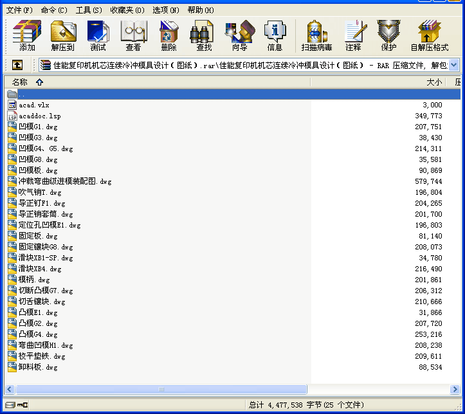
Task: Click the 固定板.dwg file icon
Action: coord(12,236)
